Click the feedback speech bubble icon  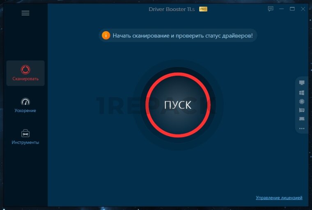point(271,9)
